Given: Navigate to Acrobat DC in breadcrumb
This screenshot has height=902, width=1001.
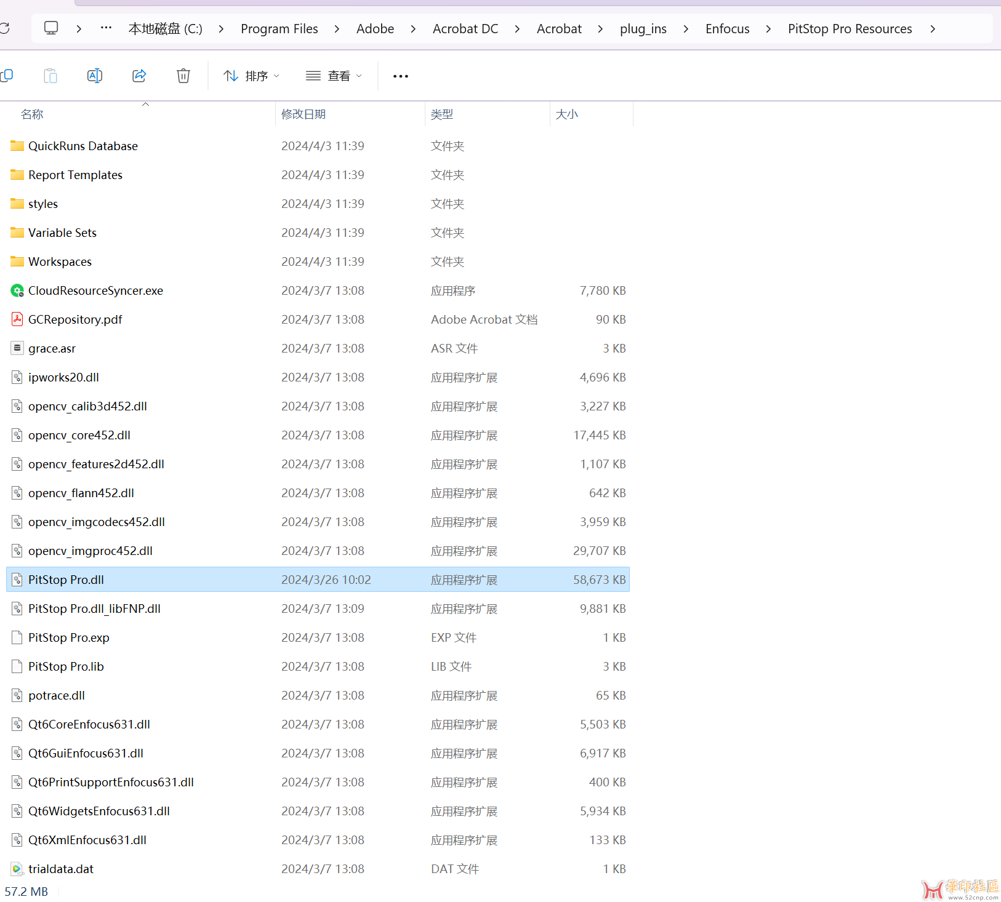Looking at the screenshot, I should coord(465,29).
